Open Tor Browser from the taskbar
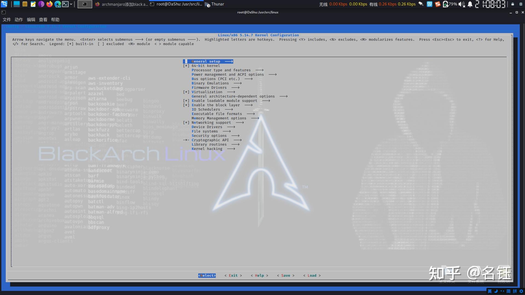The height and width of the screenshot is (295, 525). point(41,4)
